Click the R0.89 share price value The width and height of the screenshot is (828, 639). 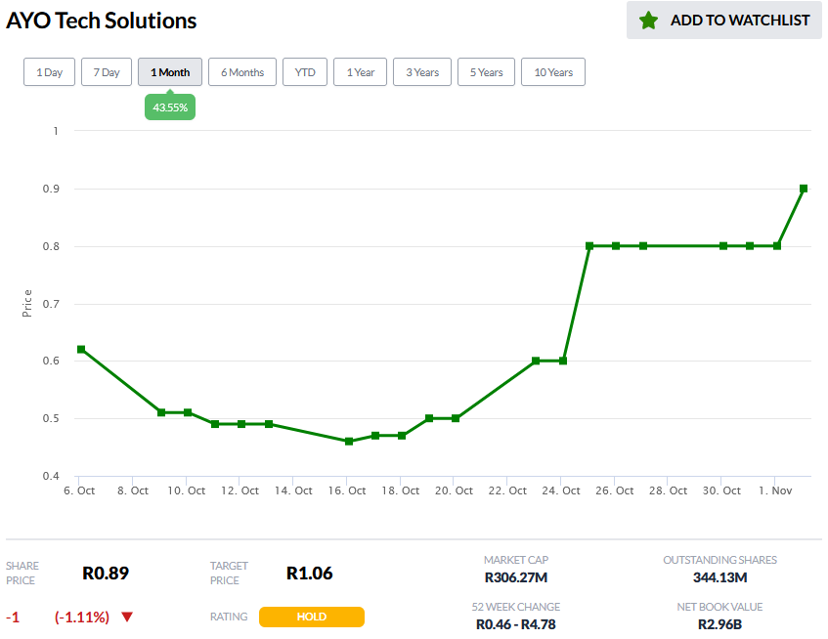(106, 573)
